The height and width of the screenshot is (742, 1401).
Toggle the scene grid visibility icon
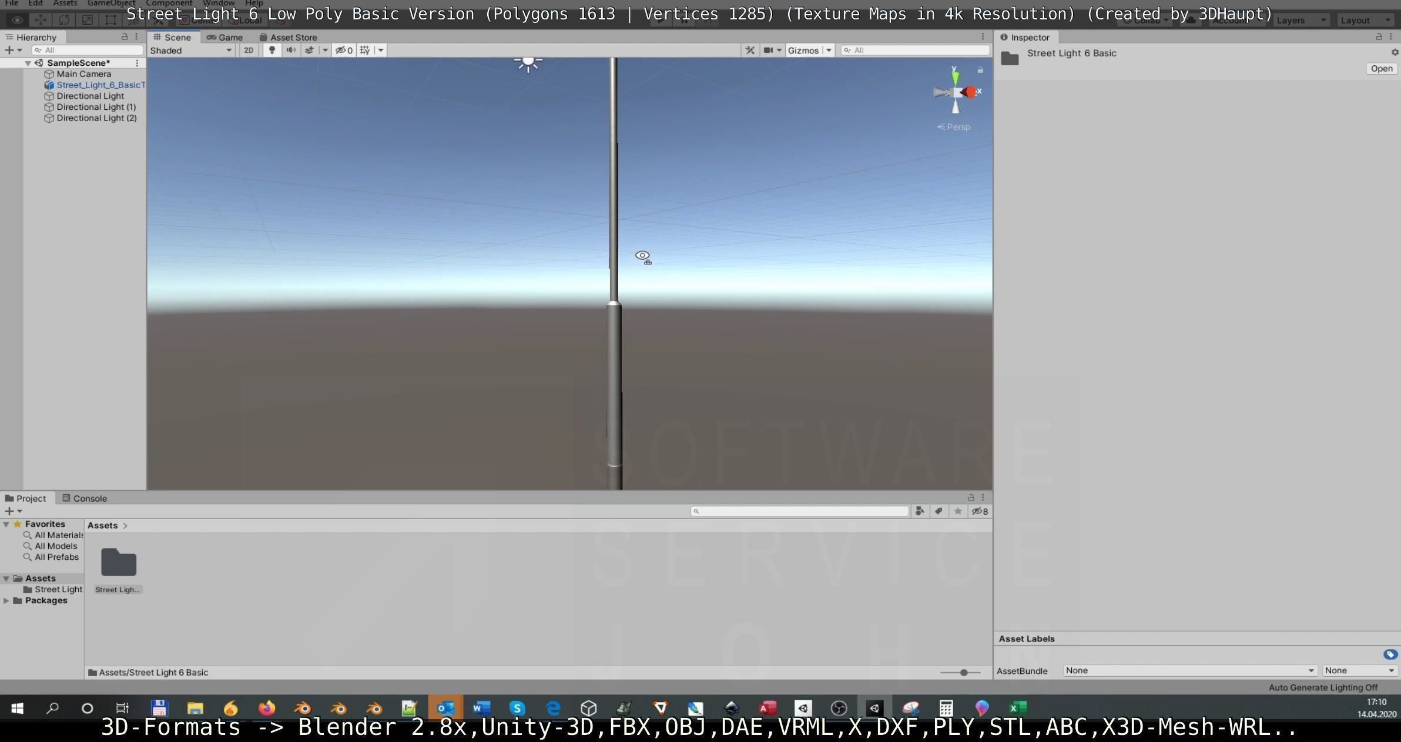pos(365,51)
